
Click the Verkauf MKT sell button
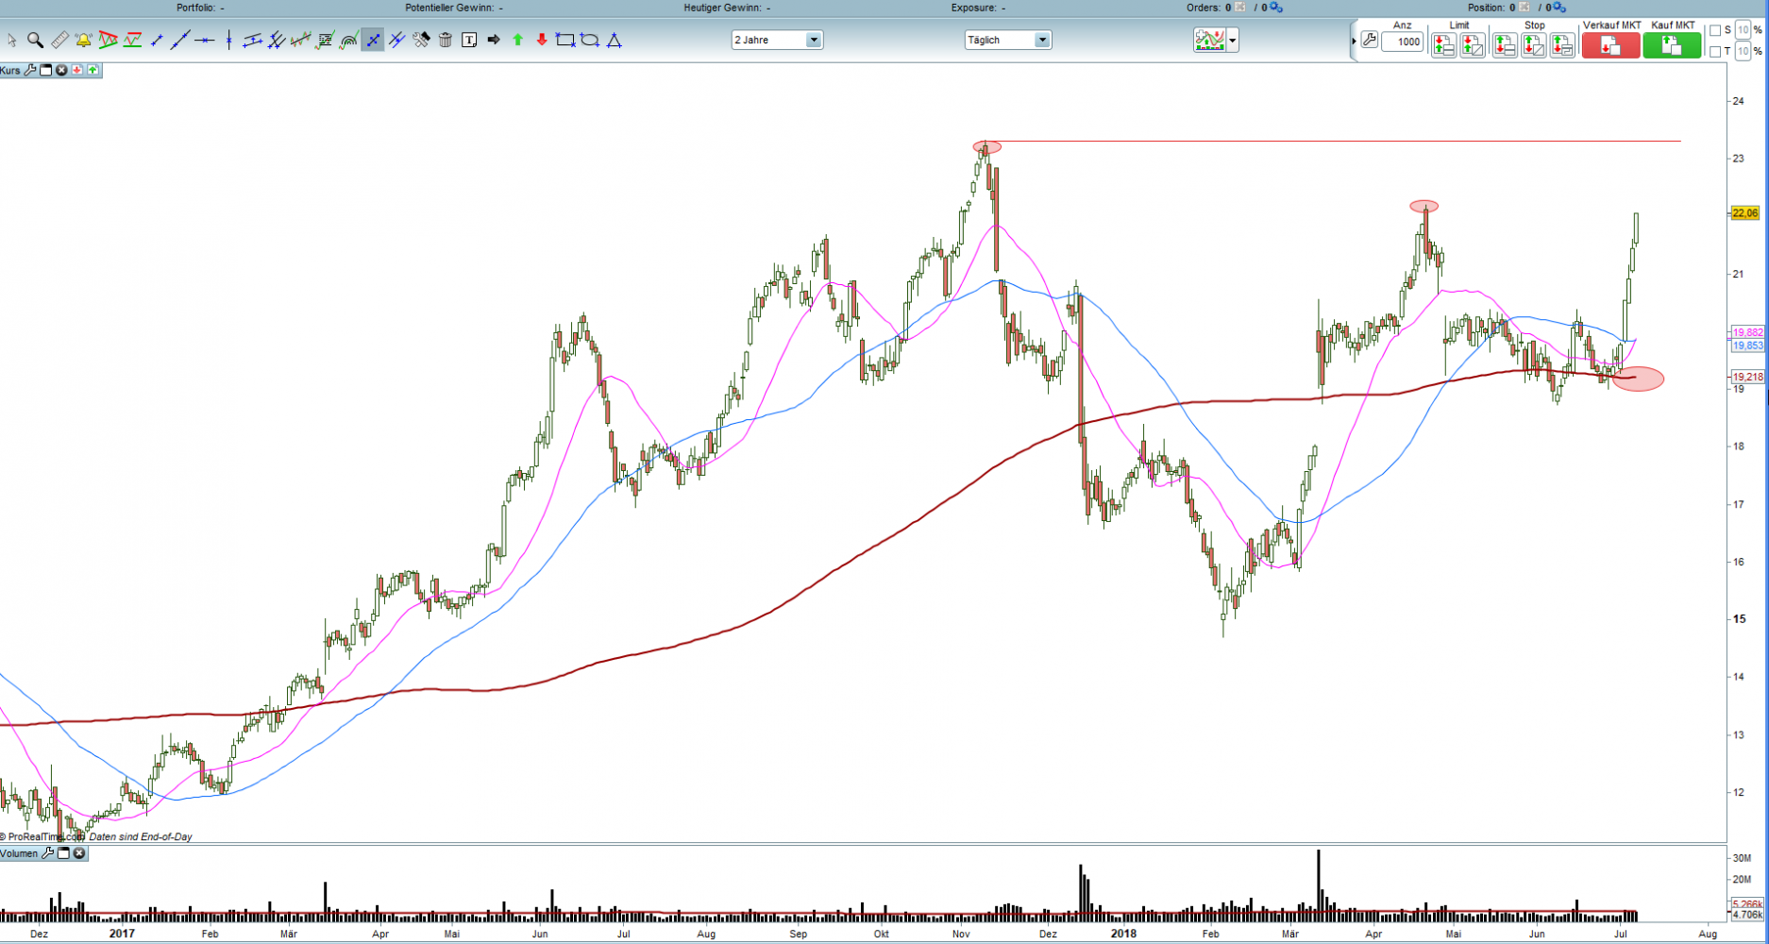coord(1610,44)
